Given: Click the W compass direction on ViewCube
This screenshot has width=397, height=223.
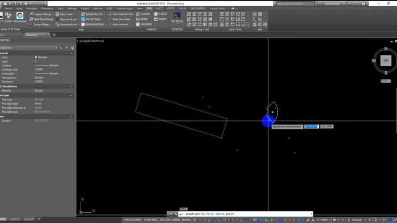Looking at the screenshot, I should [374, 61].
